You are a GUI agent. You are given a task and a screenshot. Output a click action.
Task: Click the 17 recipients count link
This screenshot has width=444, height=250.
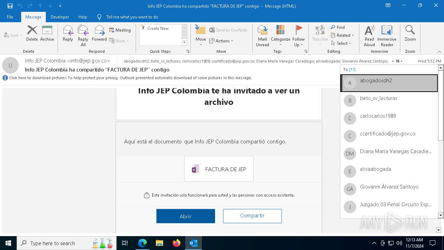pos(352,69)
